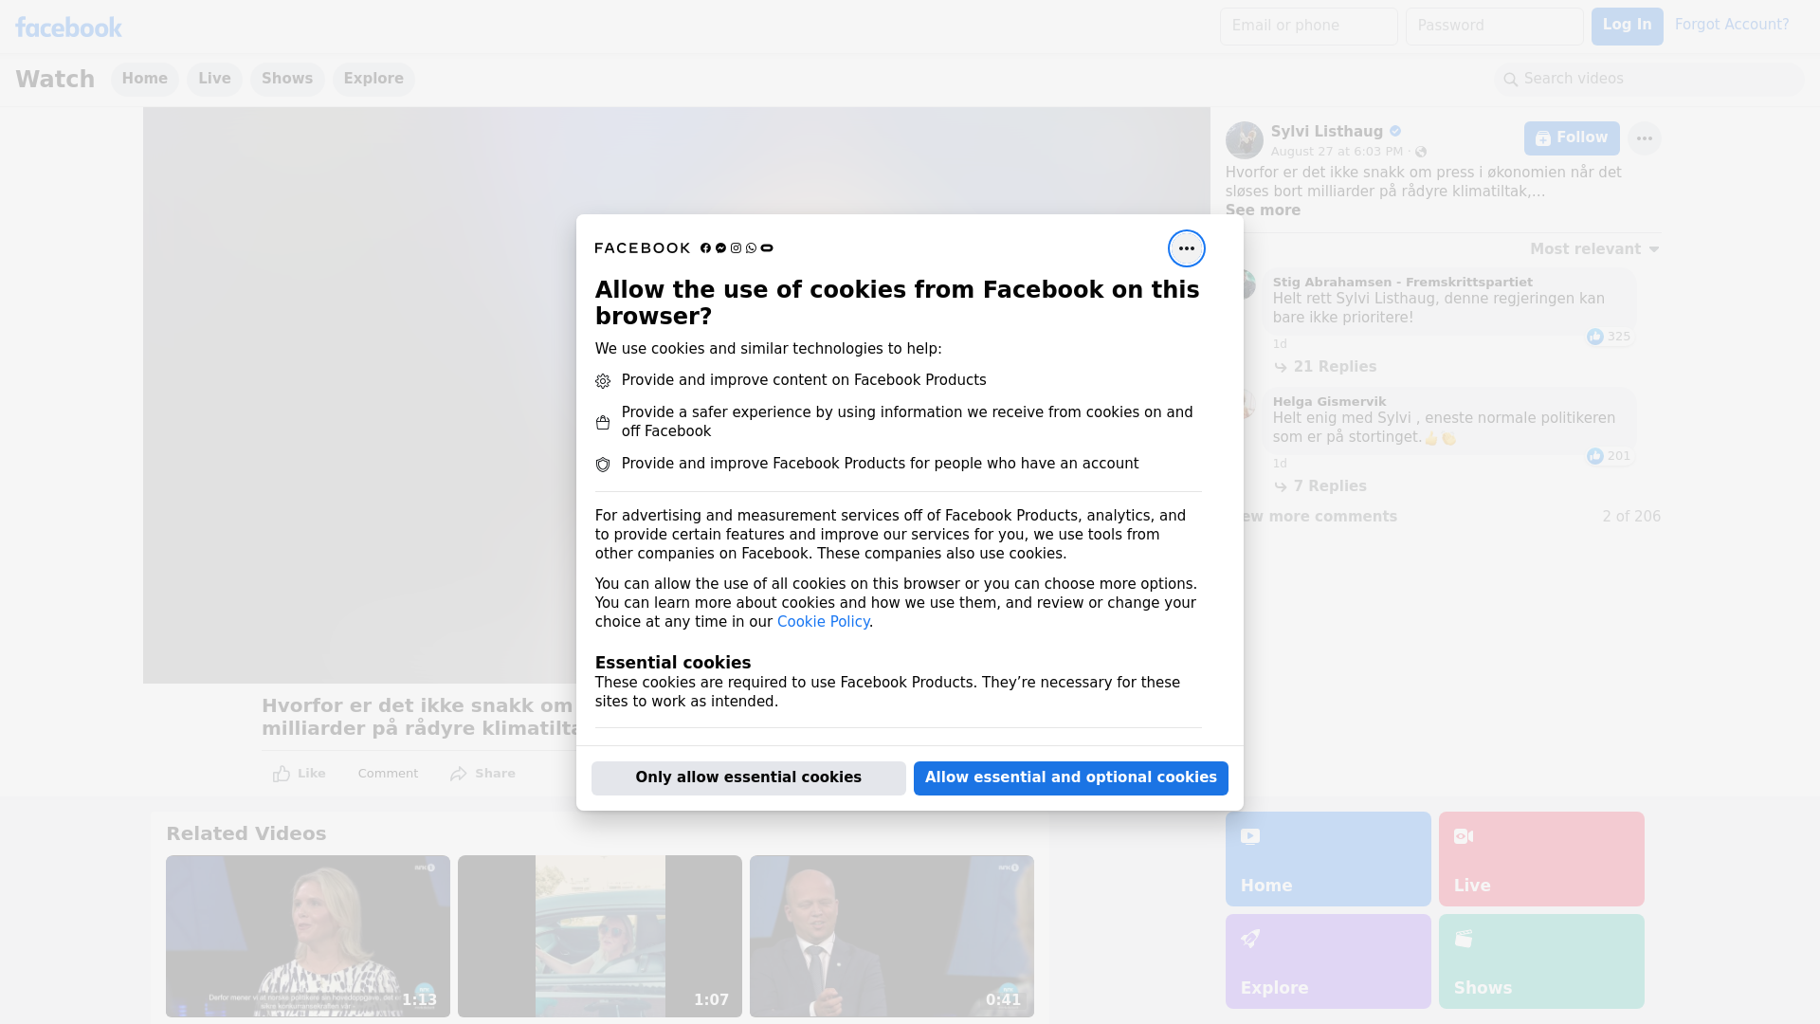Click the like reaction icon with 201 count
This screenshot has width=1820, height=1024.
pos(1595,456)
